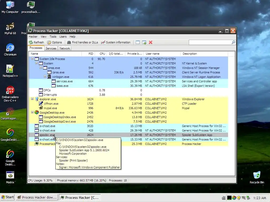This screenshot has height=202, width=270.
Task: Open the View menu
Action: point(44,37)
